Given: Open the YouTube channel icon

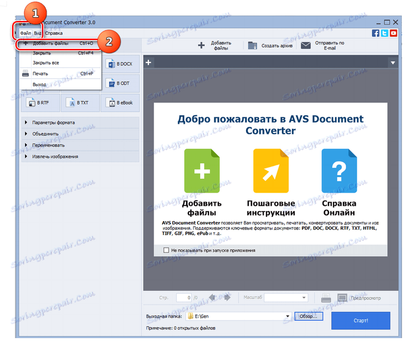Looking at the screenshot, I should pos(394,33).
